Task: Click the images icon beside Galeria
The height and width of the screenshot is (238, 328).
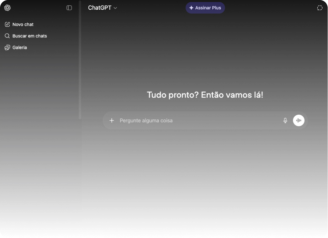Action: point(7,47)
